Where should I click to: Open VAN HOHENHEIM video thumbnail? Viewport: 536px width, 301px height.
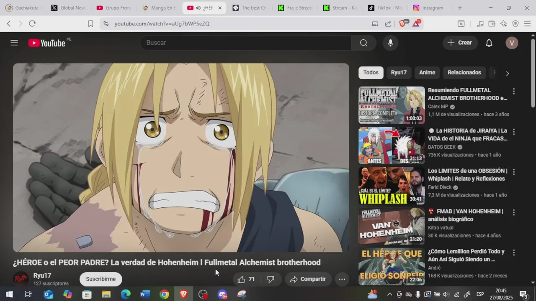[392, 226]
